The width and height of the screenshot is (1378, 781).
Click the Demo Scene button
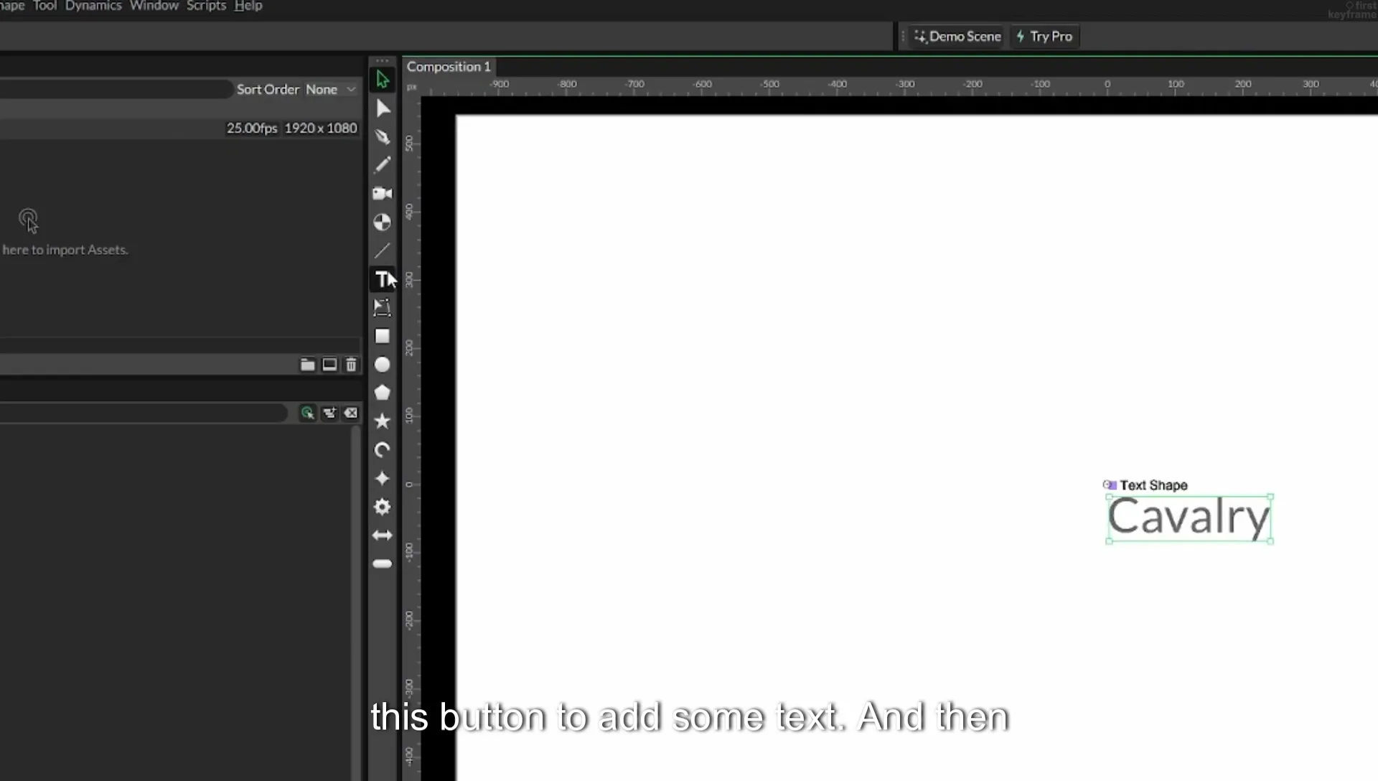click(x=958, y=37)
